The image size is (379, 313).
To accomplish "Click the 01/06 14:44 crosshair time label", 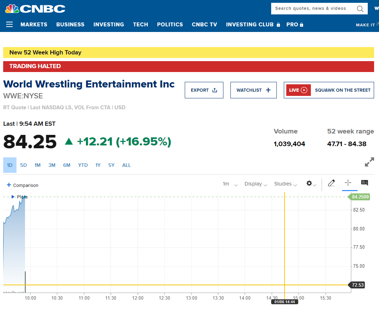I will tap(285, 302).
